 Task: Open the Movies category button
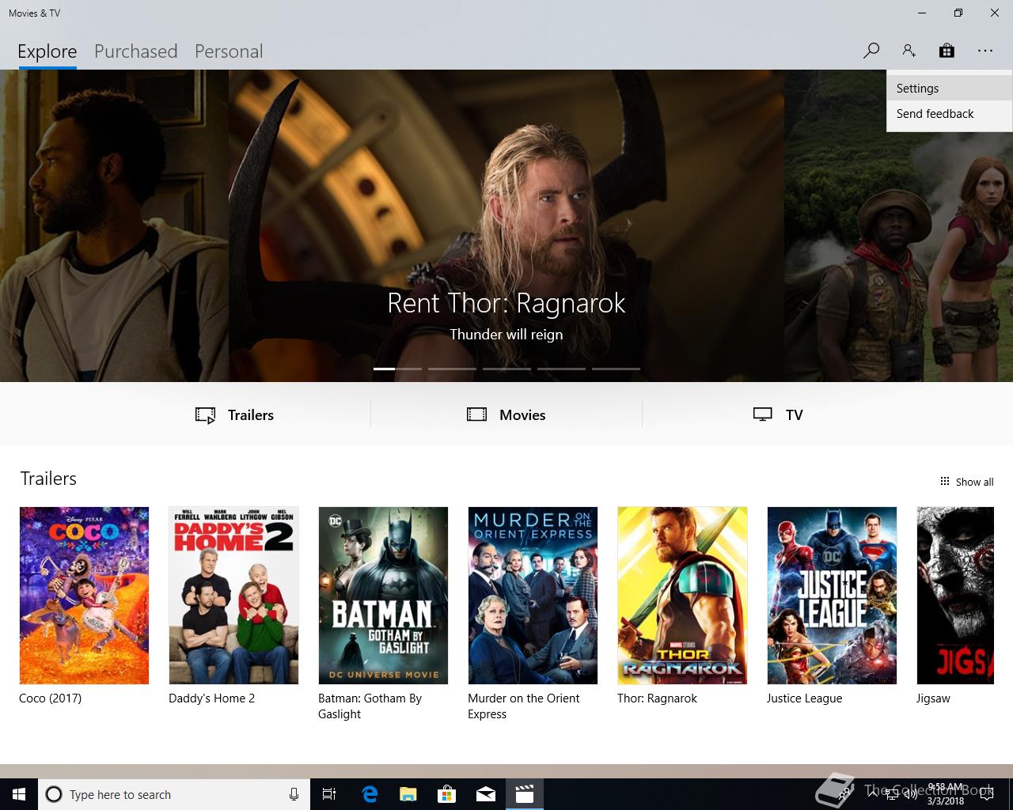click(x=506, y=414)
